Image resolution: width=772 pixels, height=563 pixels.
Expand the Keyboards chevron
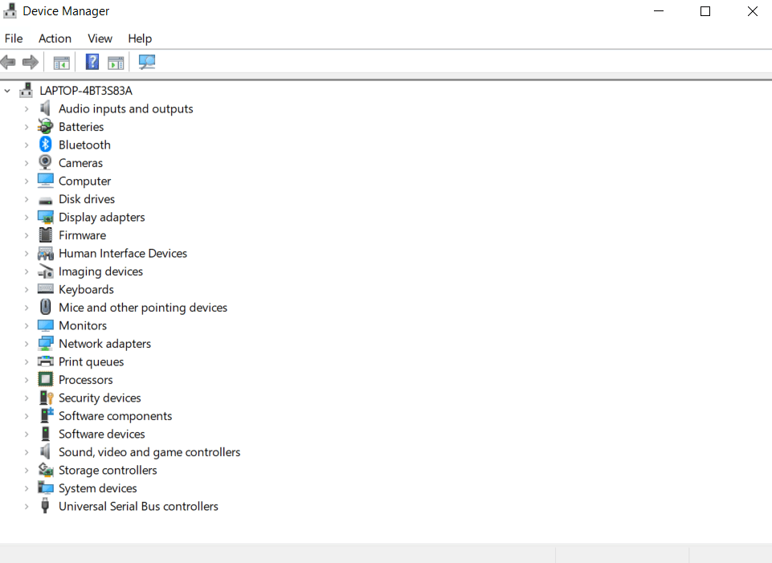coord(27,289)
